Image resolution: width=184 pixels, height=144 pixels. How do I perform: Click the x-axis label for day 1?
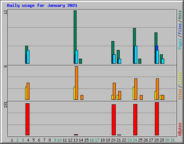pyautogui.click(x=12, y=140)
